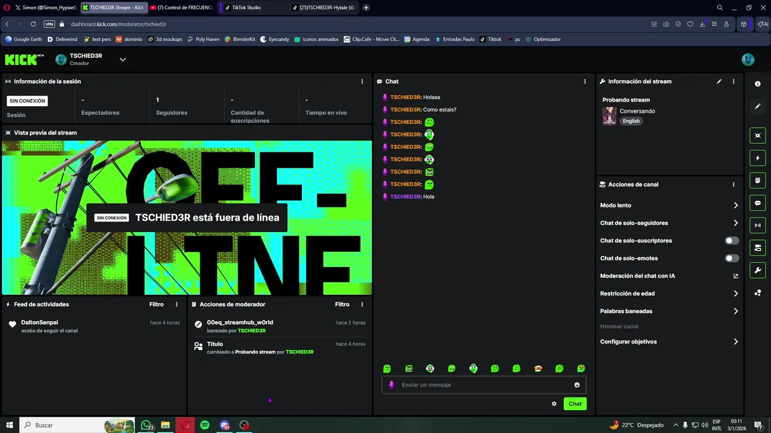Image resolution: width=771 pixels, height=433 pixels.
Task: Open chat settings gear icon
Action: (x=554, y=404)
